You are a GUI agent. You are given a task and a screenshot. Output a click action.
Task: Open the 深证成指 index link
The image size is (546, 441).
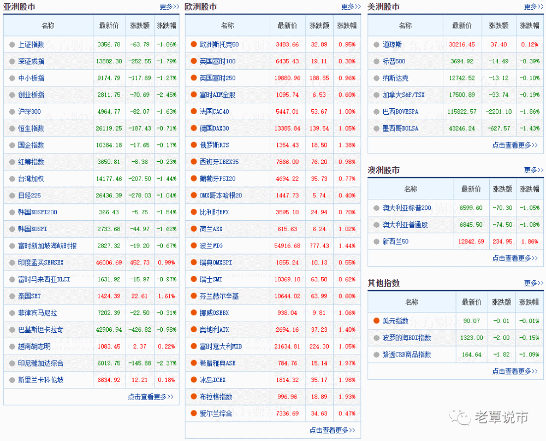(31, 61)
